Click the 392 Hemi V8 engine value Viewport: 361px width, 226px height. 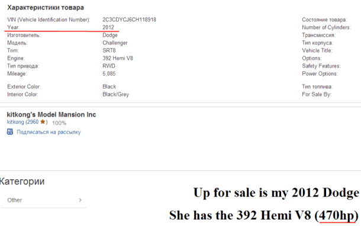pos(118,58)
